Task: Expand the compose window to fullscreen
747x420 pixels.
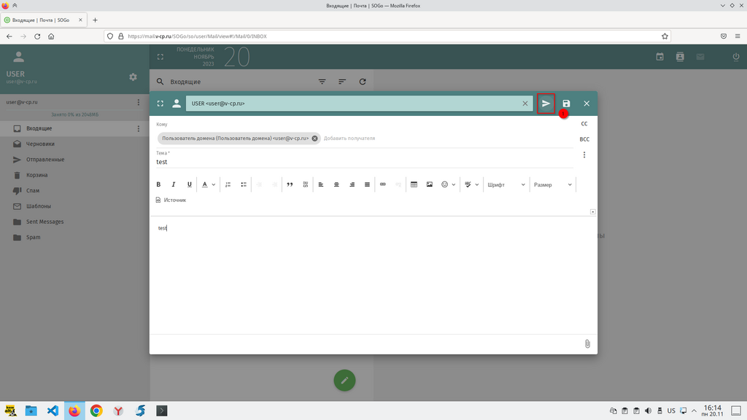Action: [160, 104]
